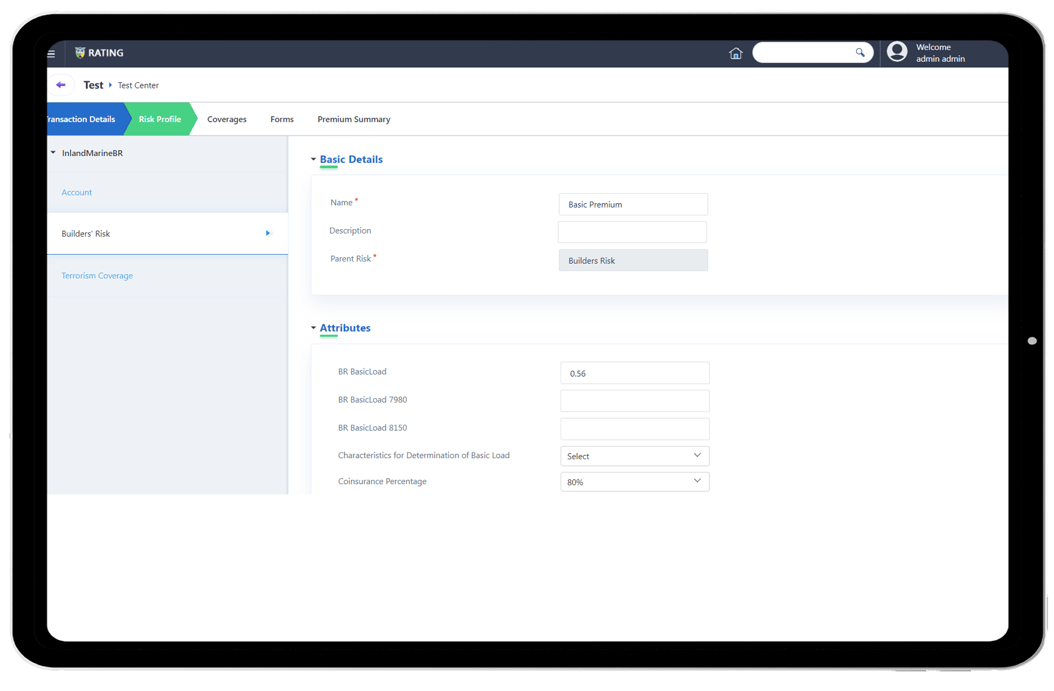Click the BR BasicLoad 8150 field

[634, 428]
